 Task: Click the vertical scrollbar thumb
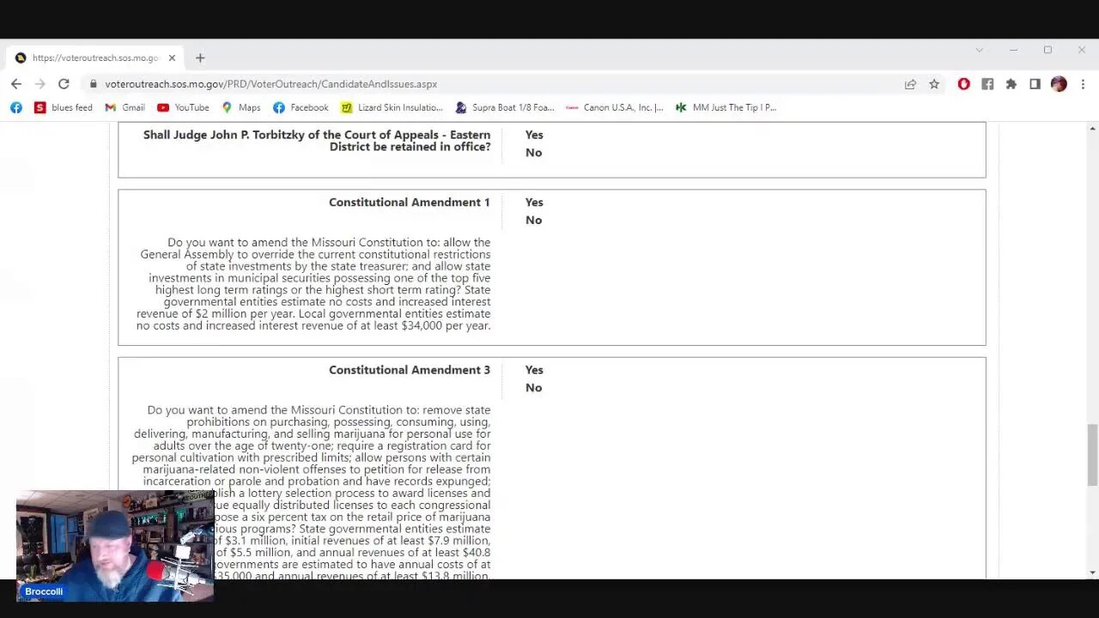click(x=1092, y=455)
